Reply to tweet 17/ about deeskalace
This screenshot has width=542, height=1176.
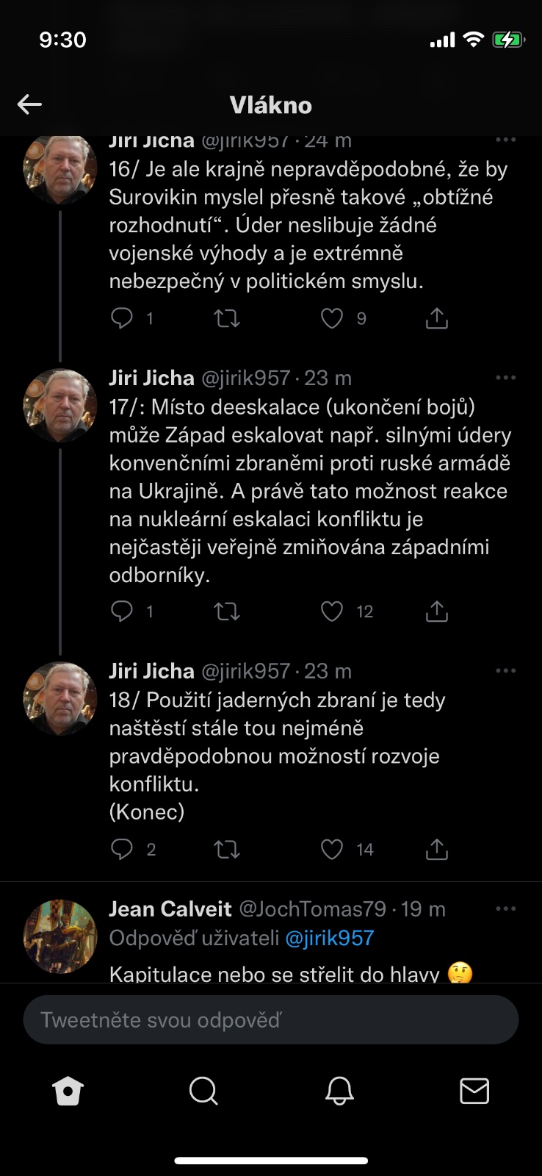point(122,612)
